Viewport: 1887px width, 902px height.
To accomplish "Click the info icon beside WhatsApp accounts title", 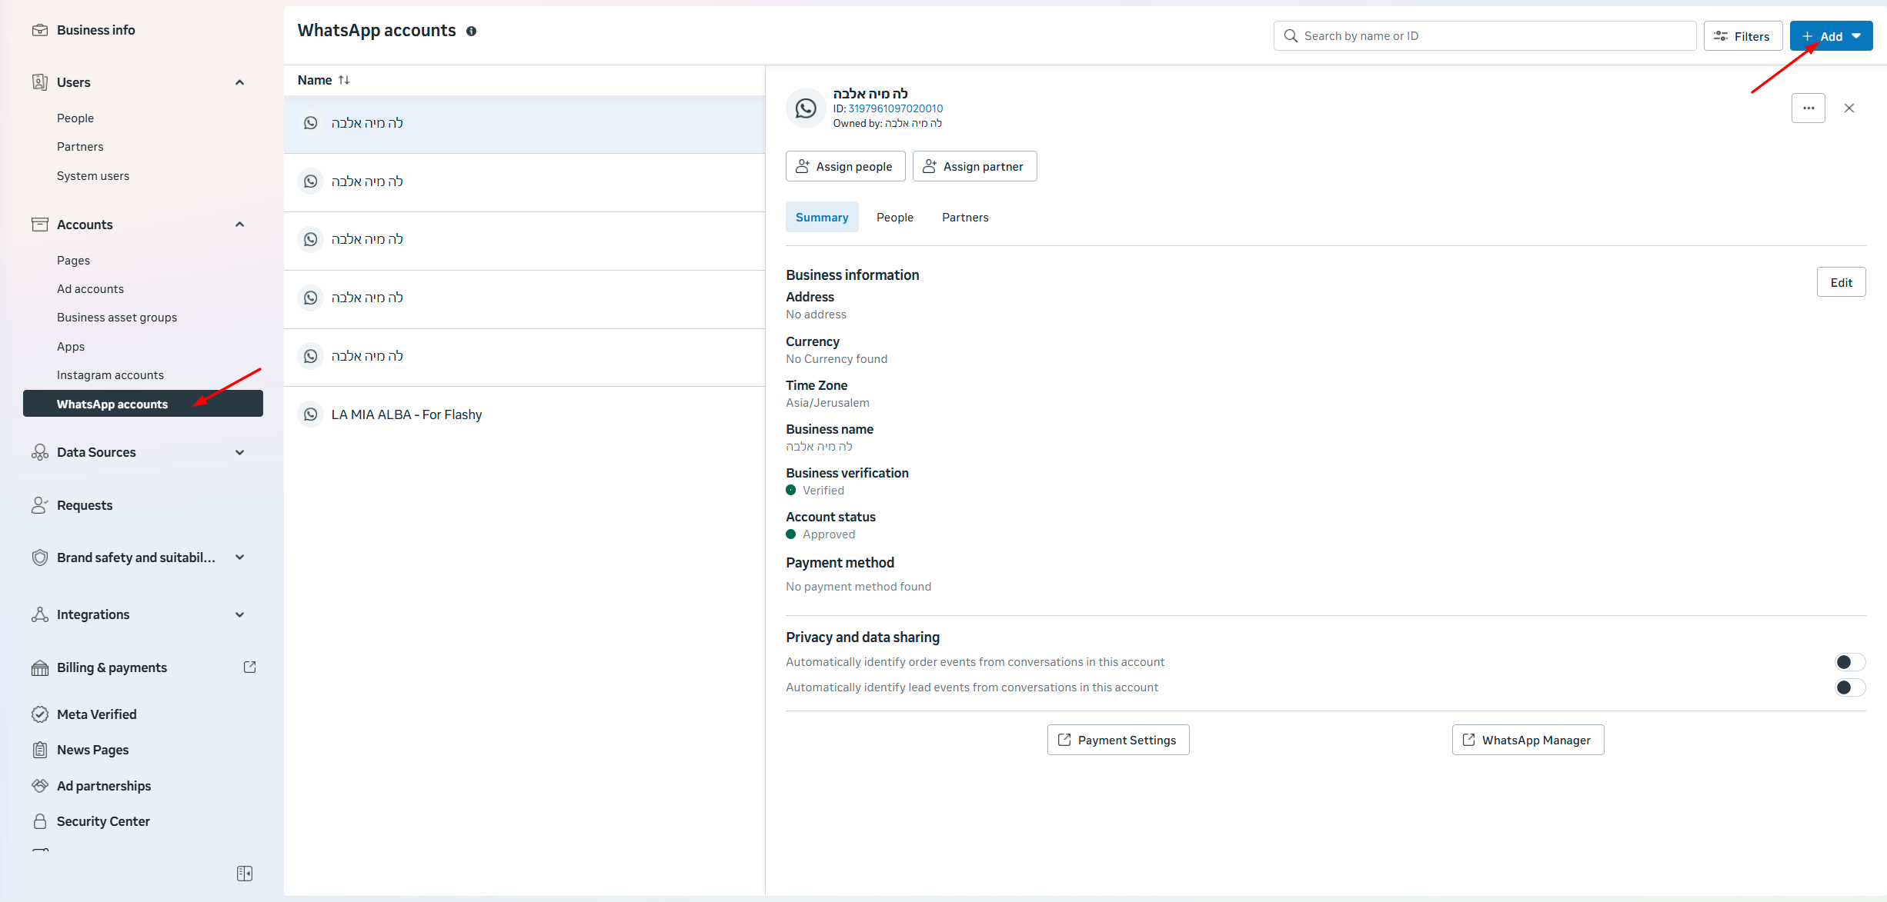I will (x=471, y=32).
